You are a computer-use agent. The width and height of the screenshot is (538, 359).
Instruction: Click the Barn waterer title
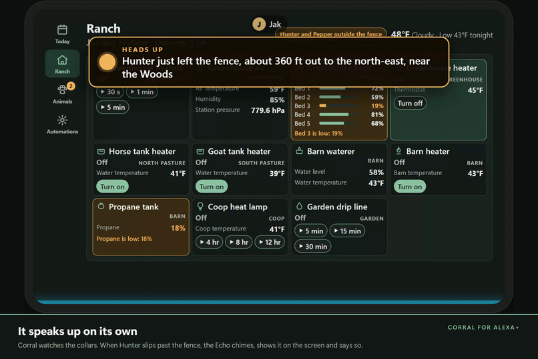pos(331,152)
